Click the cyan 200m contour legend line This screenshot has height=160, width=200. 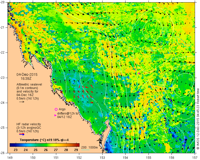coord(85,150)
